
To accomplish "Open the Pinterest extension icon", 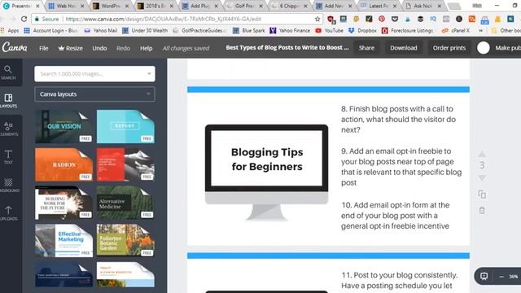I will click(382, 19).
